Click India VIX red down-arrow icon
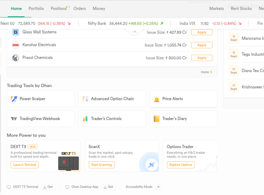 click(240, 23)
